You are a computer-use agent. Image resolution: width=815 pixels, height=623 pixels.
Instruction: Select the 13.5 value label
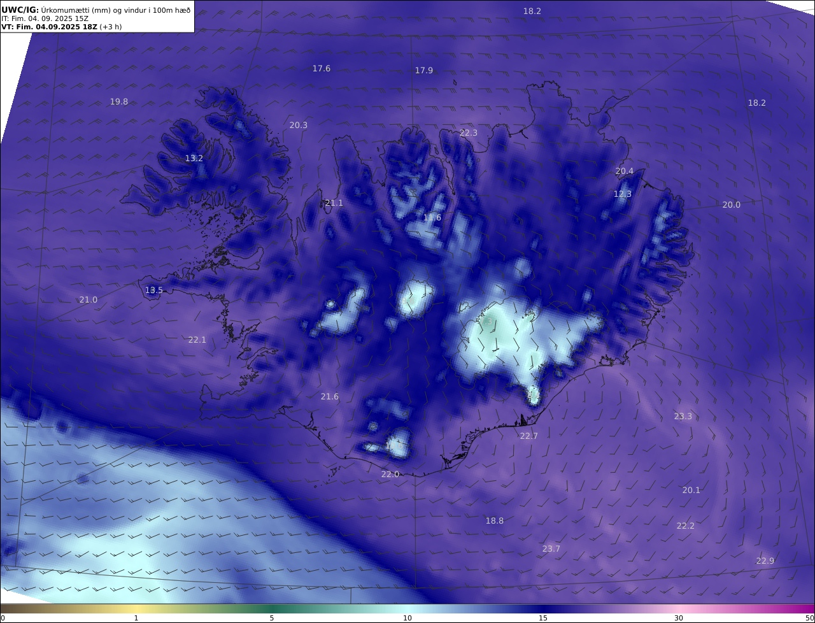(154, 290)
